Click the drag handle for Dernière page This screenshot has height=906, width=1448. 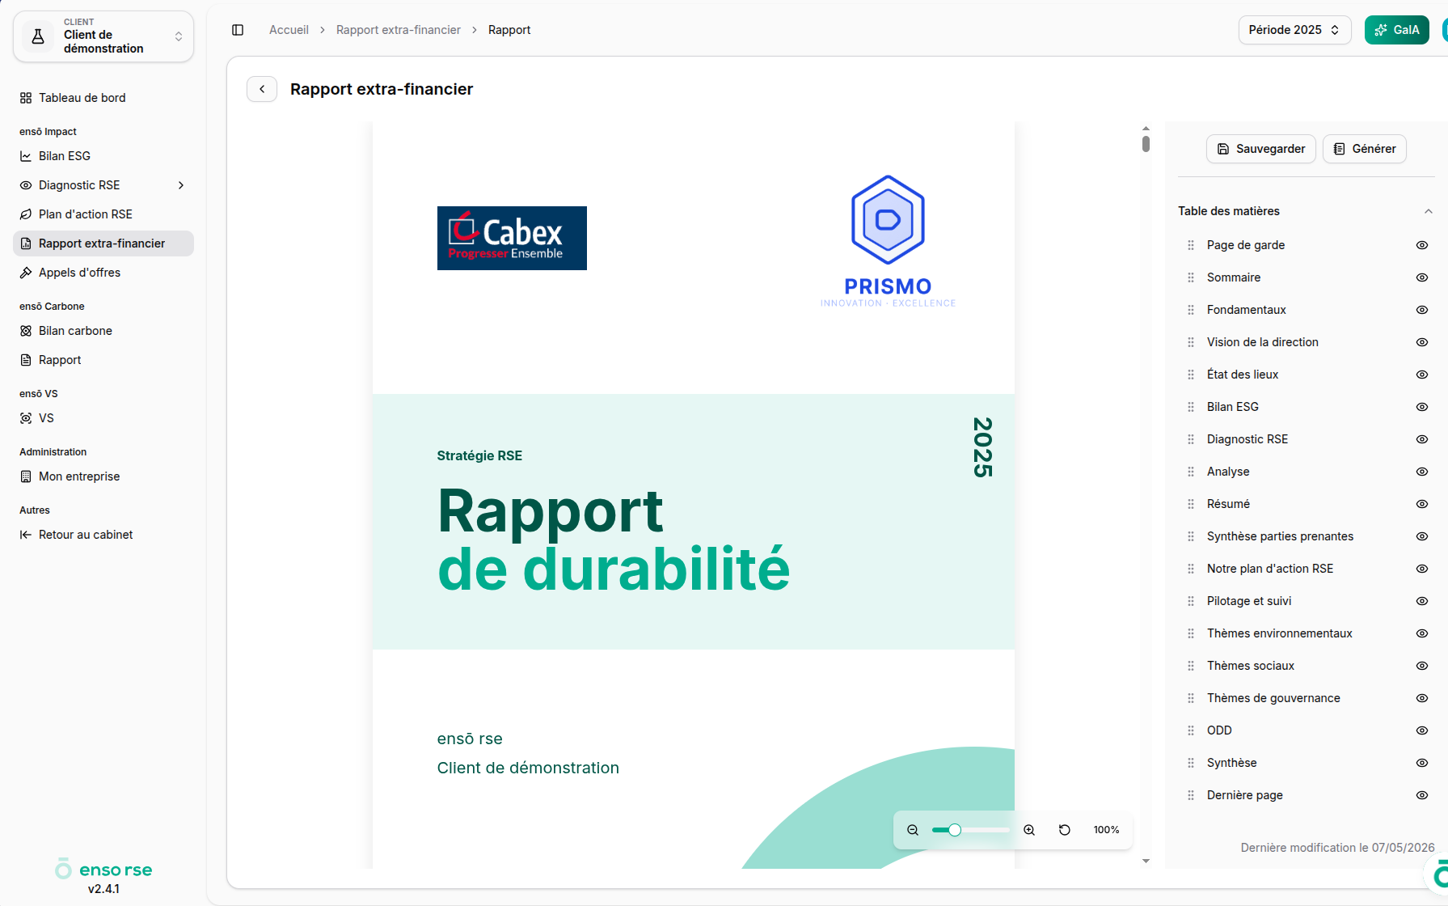[1191, 795]
